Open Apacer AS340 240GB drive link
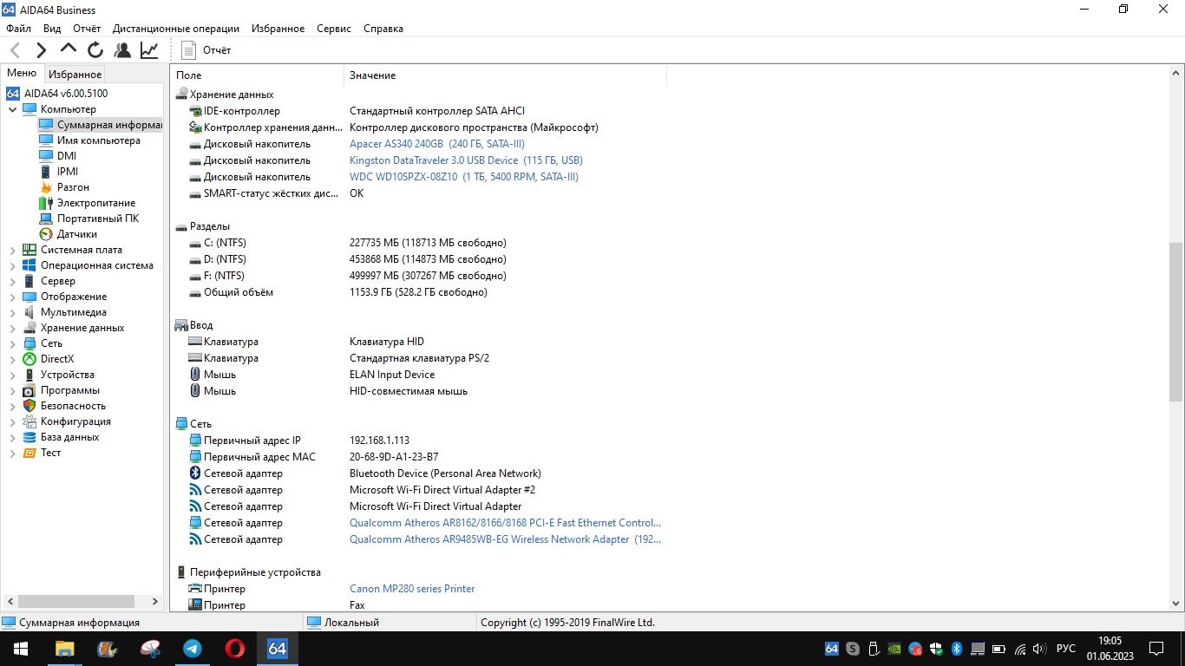 [437, 144]
